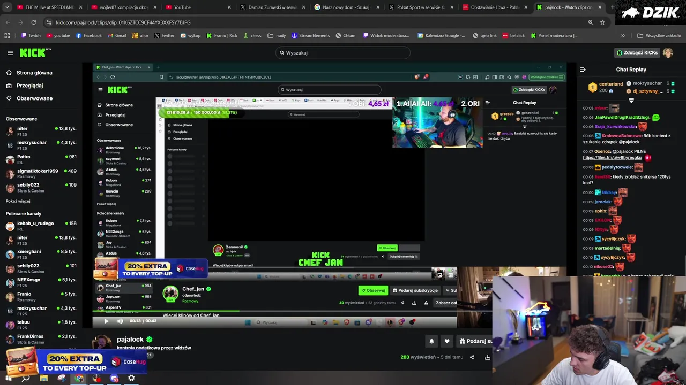Open the Twitch bookmark
The width and height of the screenshot is (686, 385).
pyautogui.click(x=31, y=36)
